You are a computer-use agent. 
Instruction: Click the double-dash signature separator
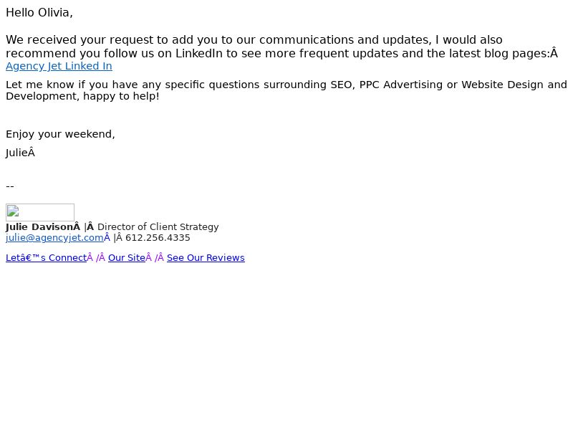point(10,186)
